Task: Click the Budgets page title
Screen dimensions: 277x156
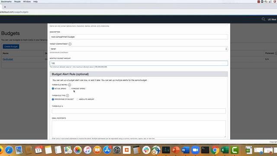Action: (x=10, y=33)
